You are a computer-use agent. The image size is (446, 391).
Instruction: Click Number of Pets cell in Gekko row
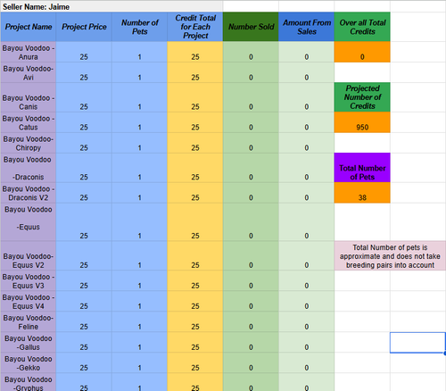click(x=139, y=362)
